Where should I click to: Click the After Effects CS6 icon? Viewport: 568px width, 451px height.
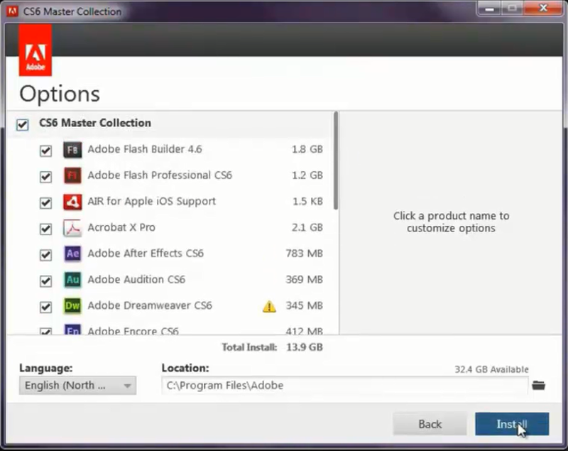(72, 254)
